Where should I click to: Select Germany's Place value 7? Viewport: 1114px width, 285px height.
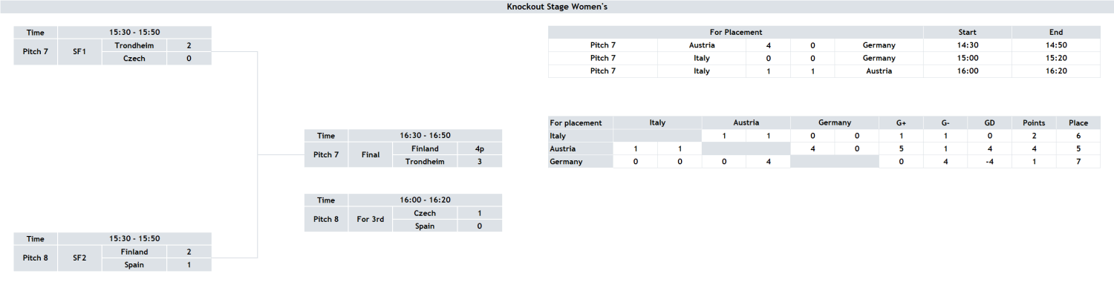click(x=1078, y=161)
